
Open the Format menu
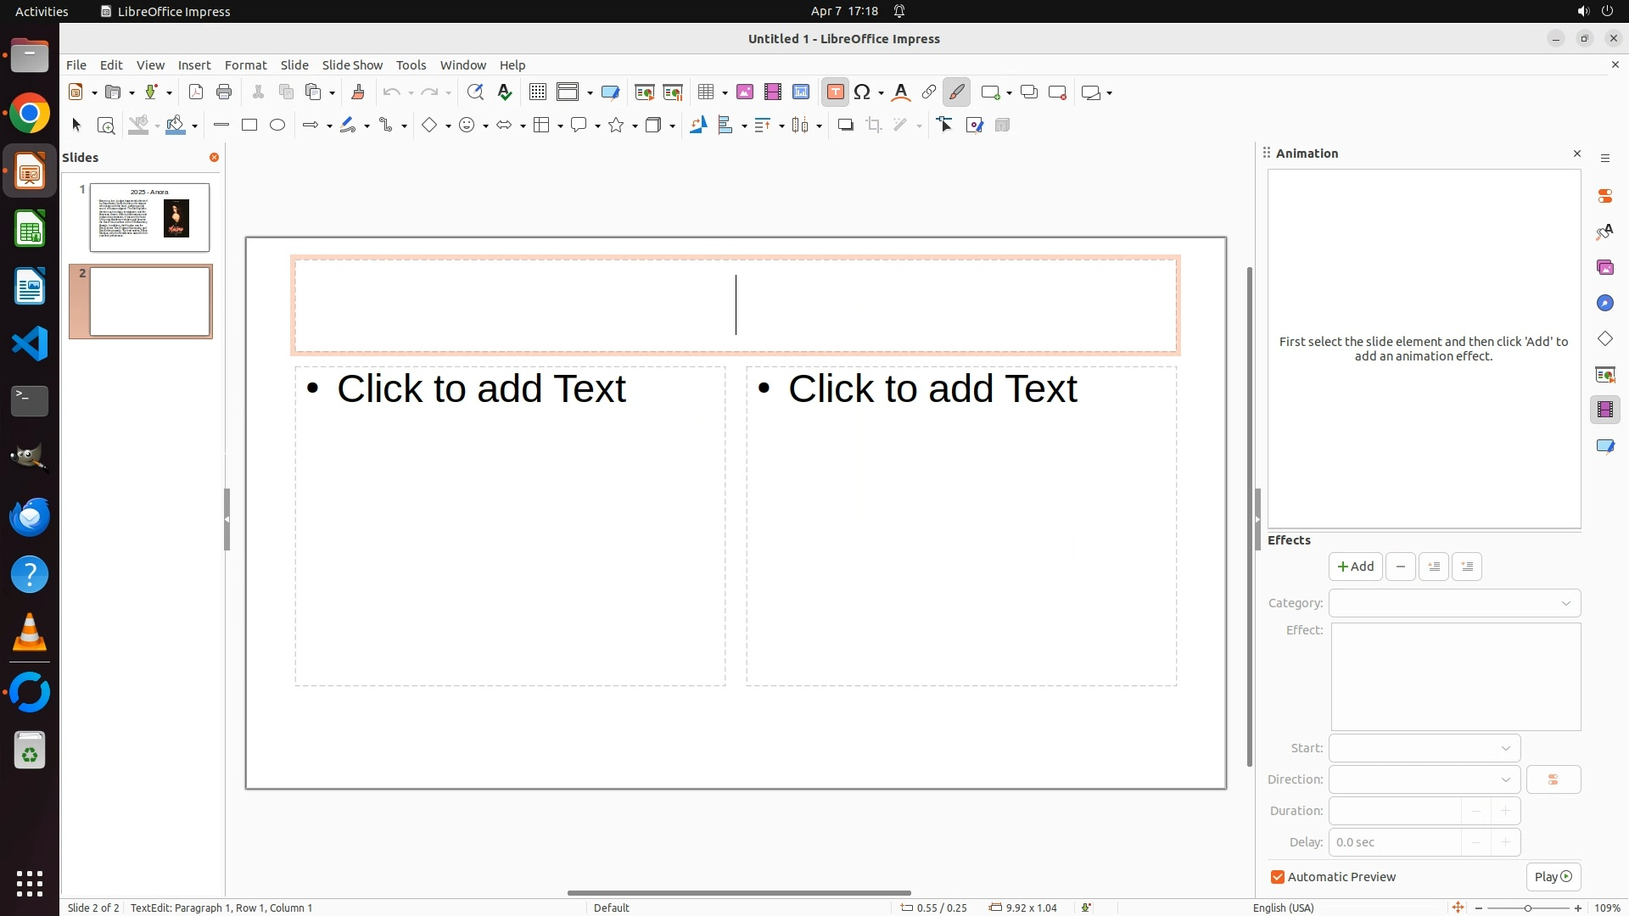coord(245,65)
